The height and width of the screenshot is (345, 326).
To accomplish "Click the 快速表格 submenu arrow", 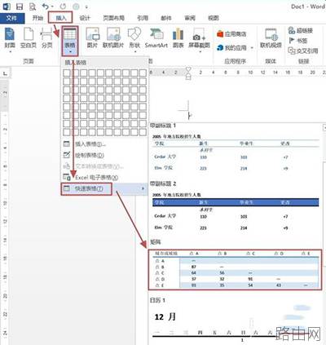I will [x=143, y=188].
